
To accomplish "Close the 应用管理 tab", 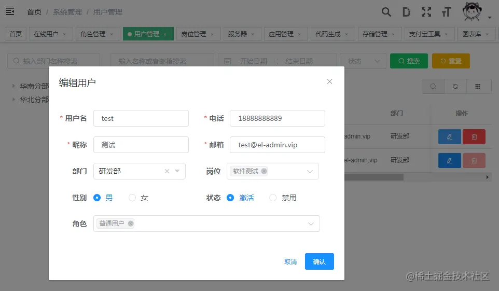I will [299, 34].
